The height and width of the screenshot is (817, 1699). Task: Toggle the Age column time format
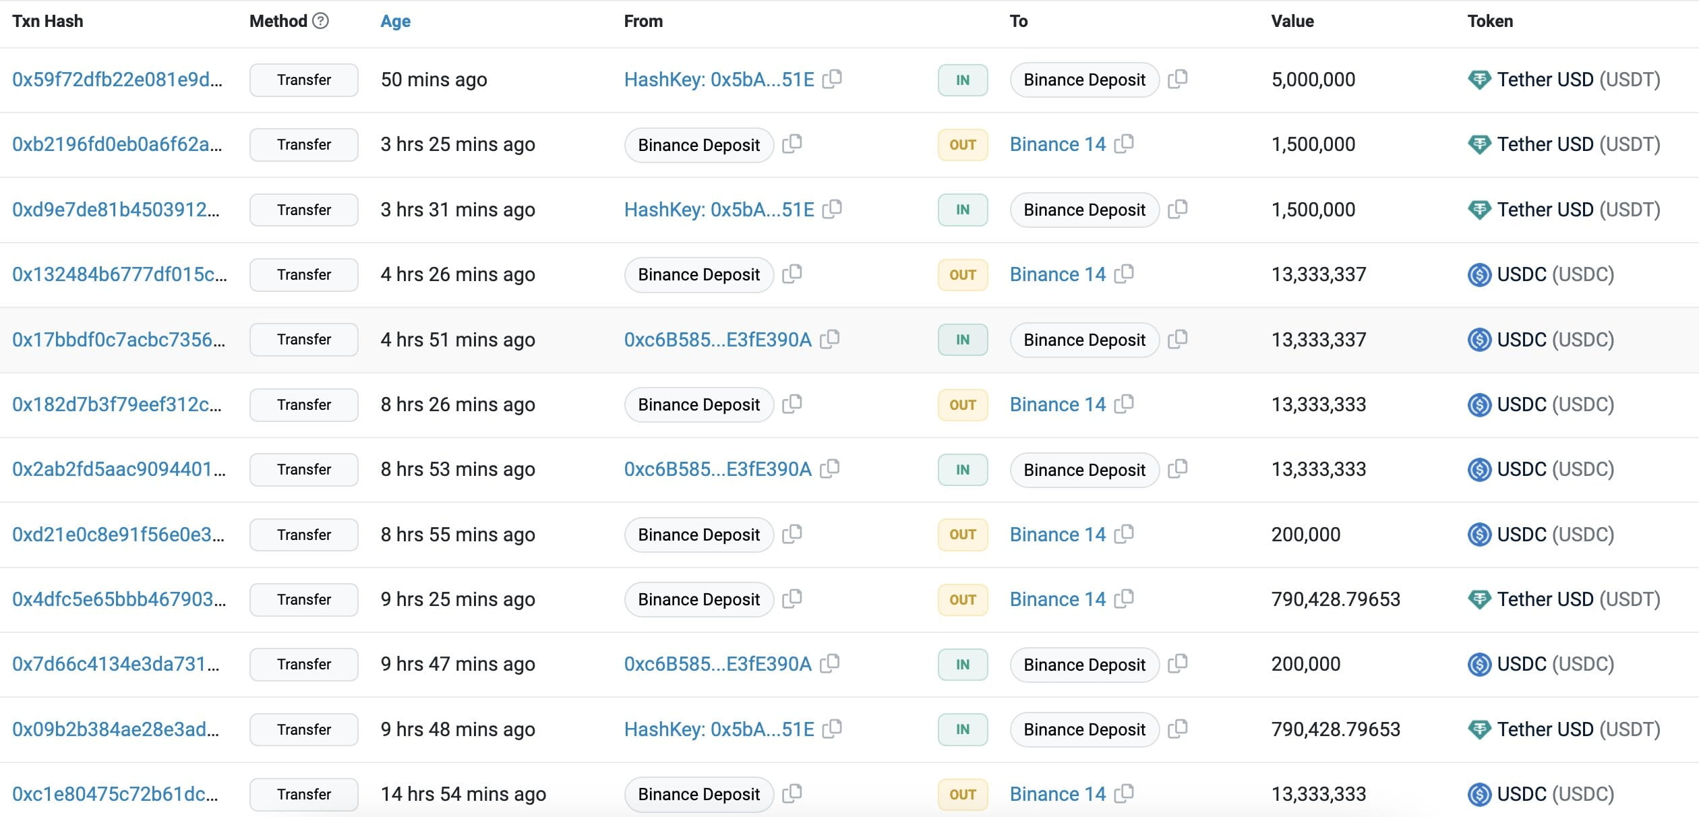(x=395, y=21)
